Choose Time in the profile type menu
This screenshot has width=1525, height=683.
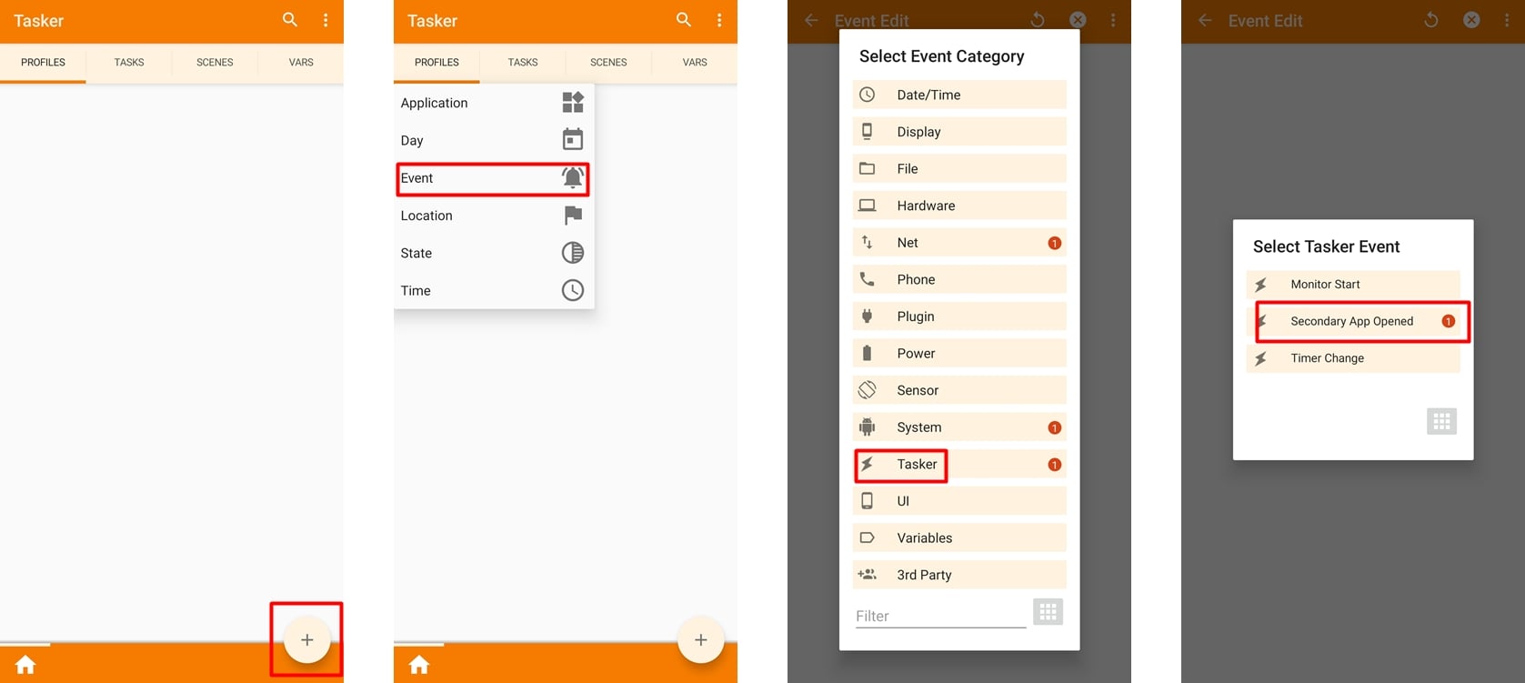494,291
